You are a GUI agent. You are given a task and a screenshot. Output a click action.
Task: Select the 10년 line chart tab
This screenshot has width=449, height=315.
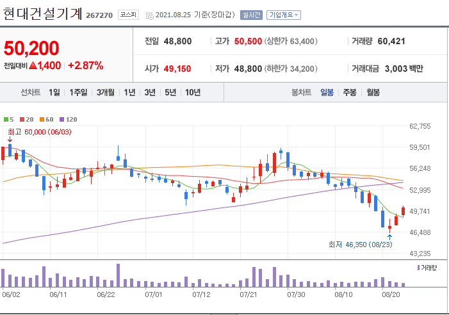(193, 92)
